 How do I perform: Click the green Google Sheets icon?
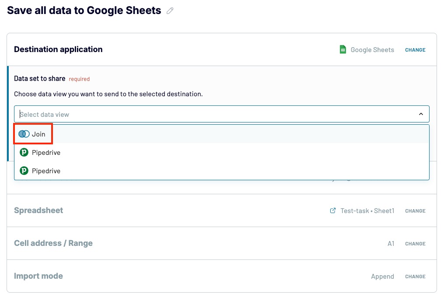343,49
